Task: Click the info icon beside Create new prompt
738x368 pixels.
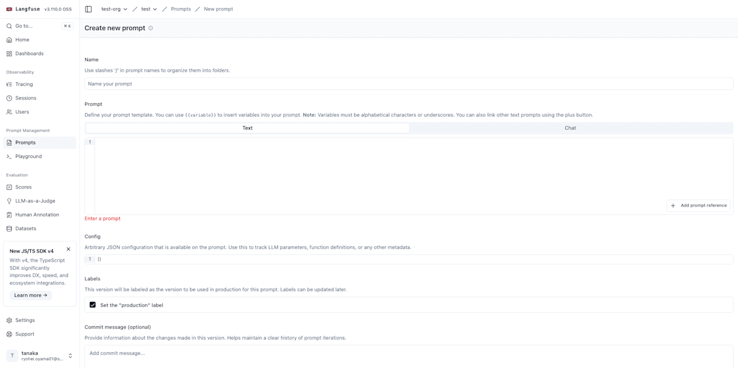Action: (x=151, y=28)
